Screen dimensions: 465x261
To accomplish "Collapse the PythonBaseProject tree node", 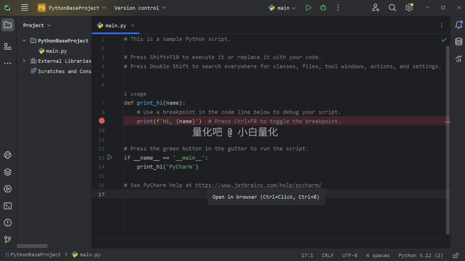I will click(x=24, y=41).
